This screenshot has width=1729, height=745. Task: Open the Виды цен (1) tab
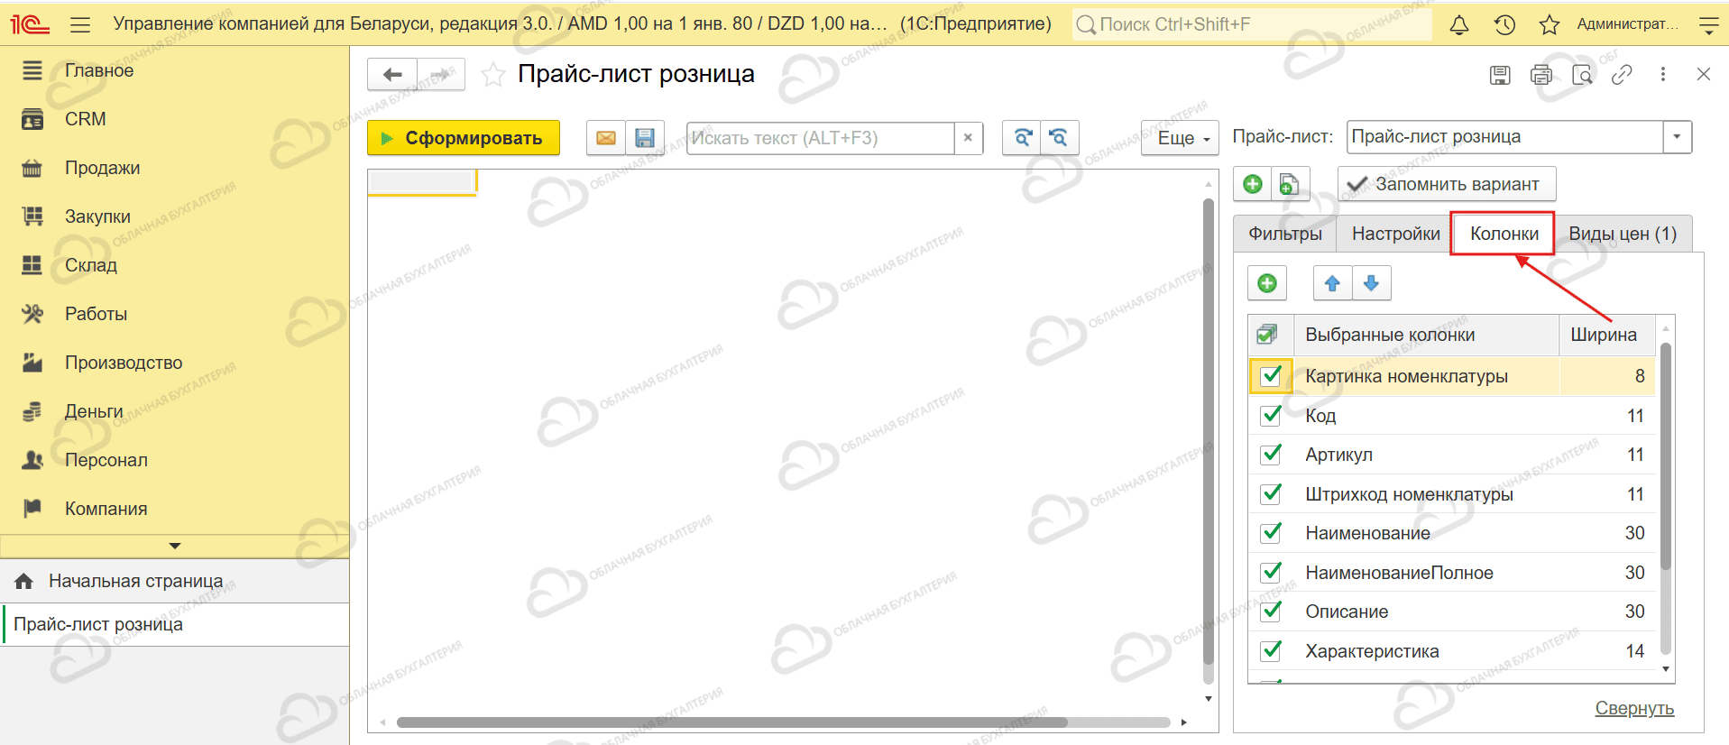pos(1623,234)
